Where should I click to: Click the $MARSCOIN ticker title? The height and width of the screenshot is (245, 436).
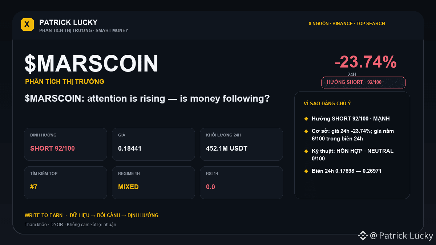[x=92, y=64]
